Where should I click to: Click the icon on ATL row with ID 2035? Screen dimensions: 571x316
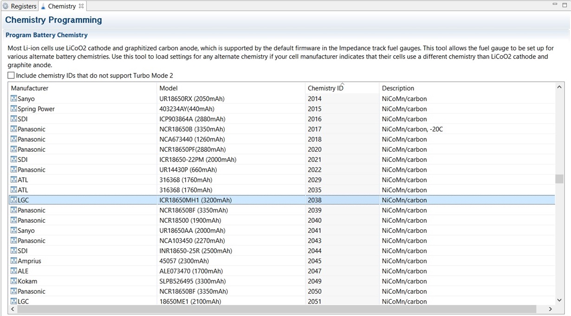[x=13, y=190]
